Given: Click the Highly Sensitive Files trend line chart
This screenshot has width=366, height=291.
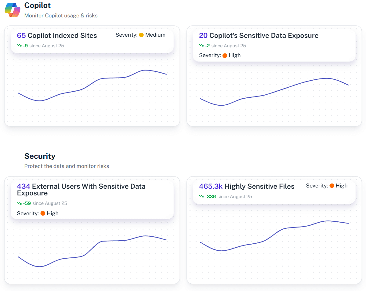Looking at the screenshot, I should click(274, 238).
